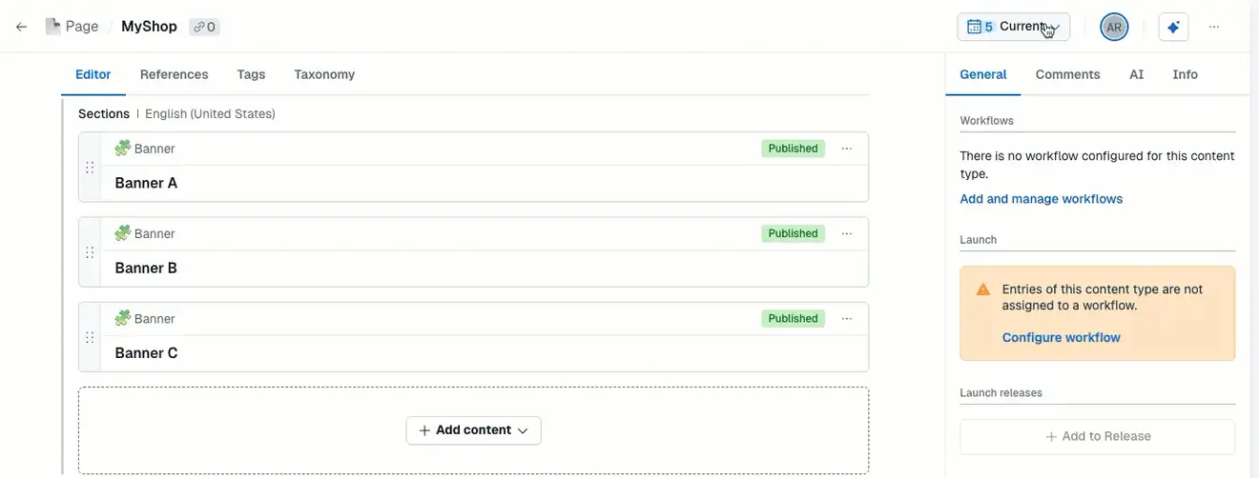1259x478 pixels.
Task: Click the drag handle for Banner C
Action: (x=90, y=337)
